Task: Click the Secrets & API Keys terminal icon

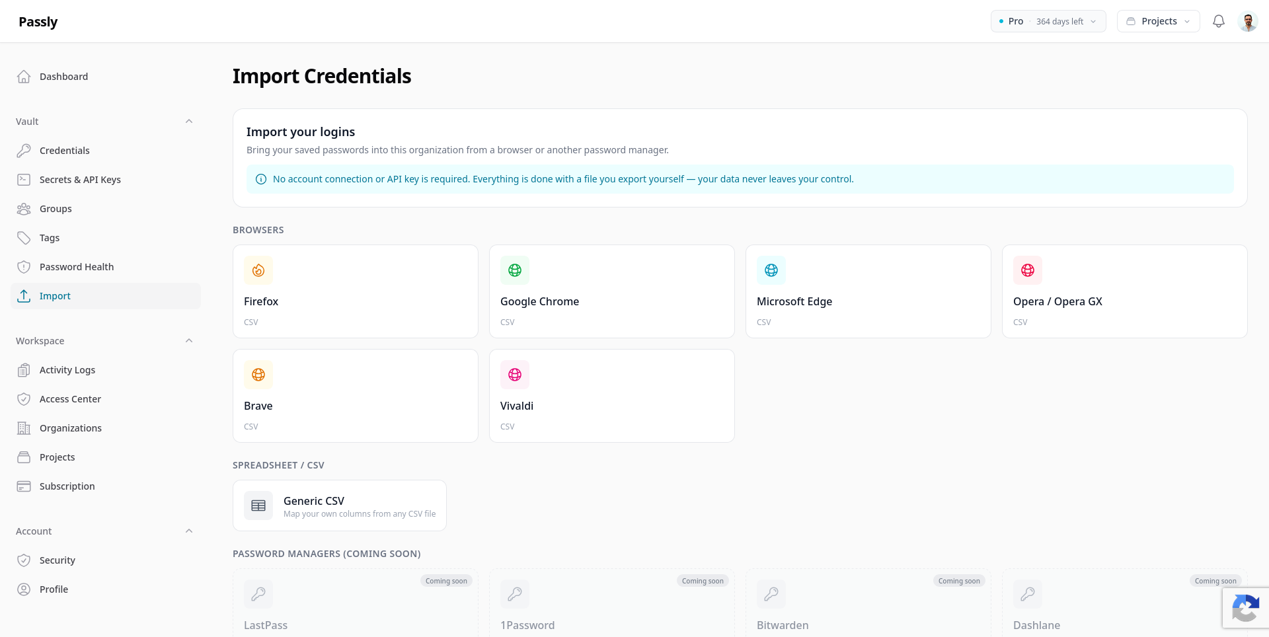Action: click(24, 180)
